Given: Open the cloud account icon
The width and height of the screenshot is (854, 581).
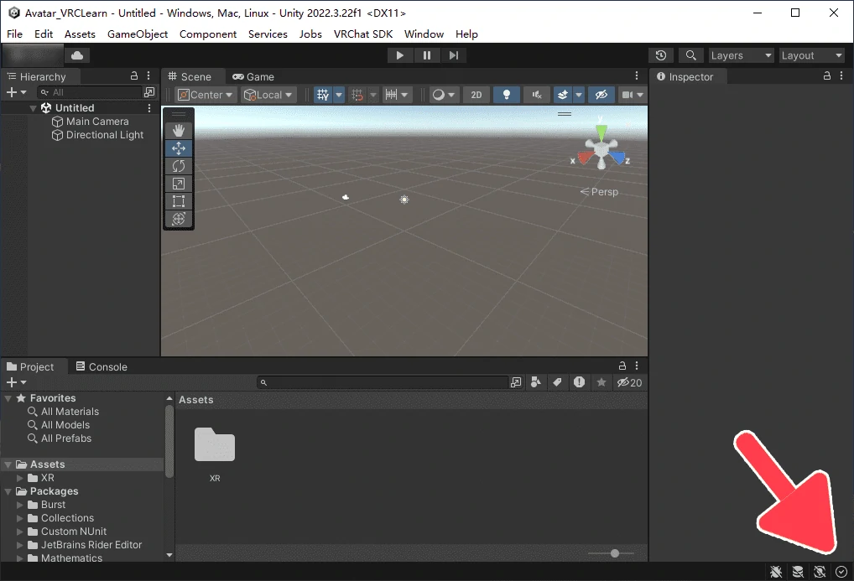Looking at the screenshot, I should 77,55.
